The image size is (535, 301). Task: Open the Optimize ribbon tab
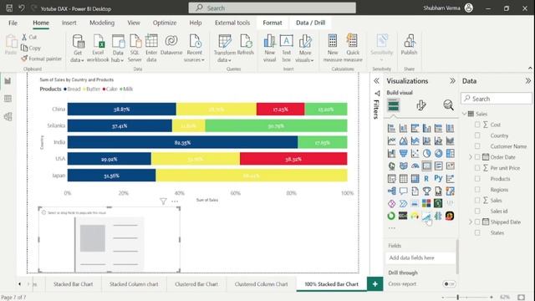click(x=165, y=23)
